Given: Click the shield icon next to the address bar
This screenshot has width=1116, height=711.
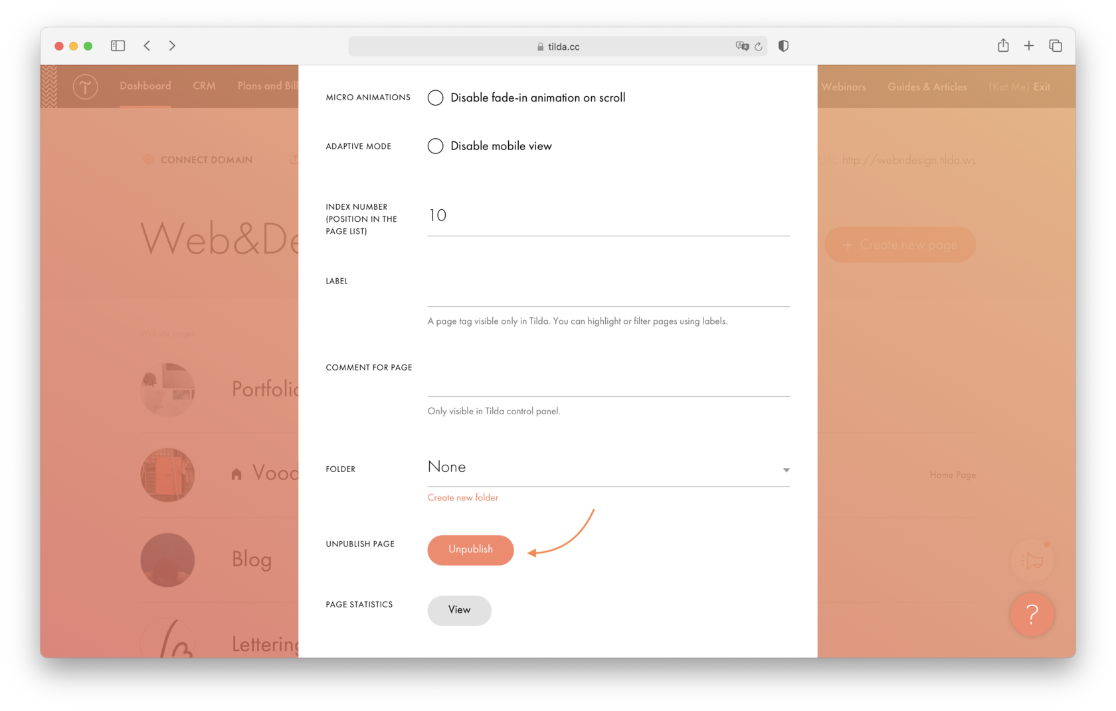Looking at the screenshot, I should [x=783, y=46].
